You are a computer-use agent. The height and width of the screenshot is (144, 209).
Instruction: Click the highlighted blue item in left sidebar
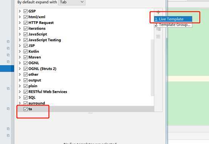(7, 69)
